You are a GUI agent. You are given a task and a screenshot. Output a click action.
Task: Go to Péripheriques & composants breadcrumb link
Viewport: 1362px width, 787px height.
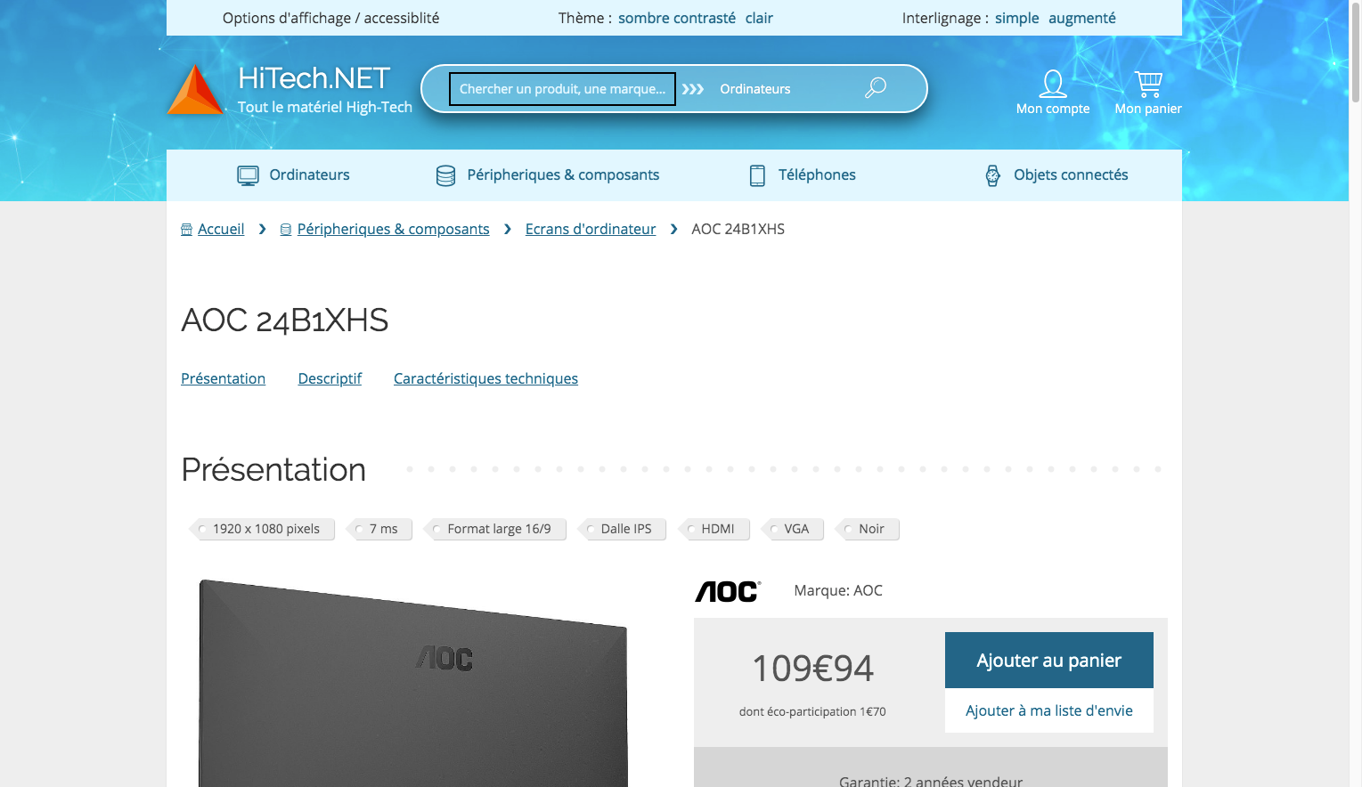(393, 230)
